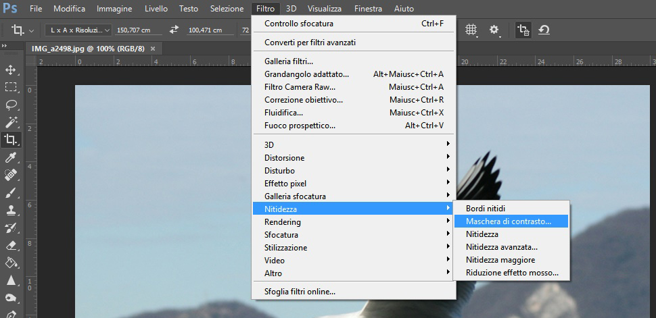Choose Correzione obiettivo...
The image size is (656, 318).
[354, 100]
